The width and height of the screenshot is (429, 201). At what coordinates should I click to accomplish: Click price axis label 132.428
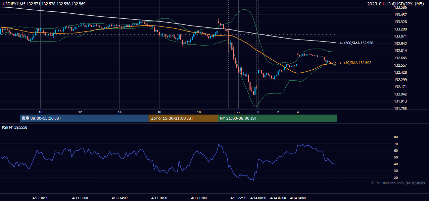[400, 72]
